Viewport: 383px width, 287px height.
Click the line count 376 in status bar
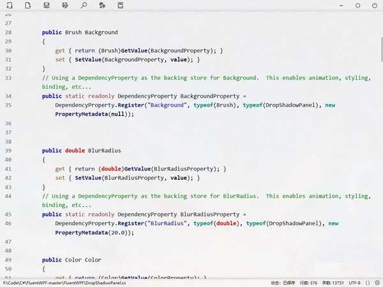coord(309,283)
